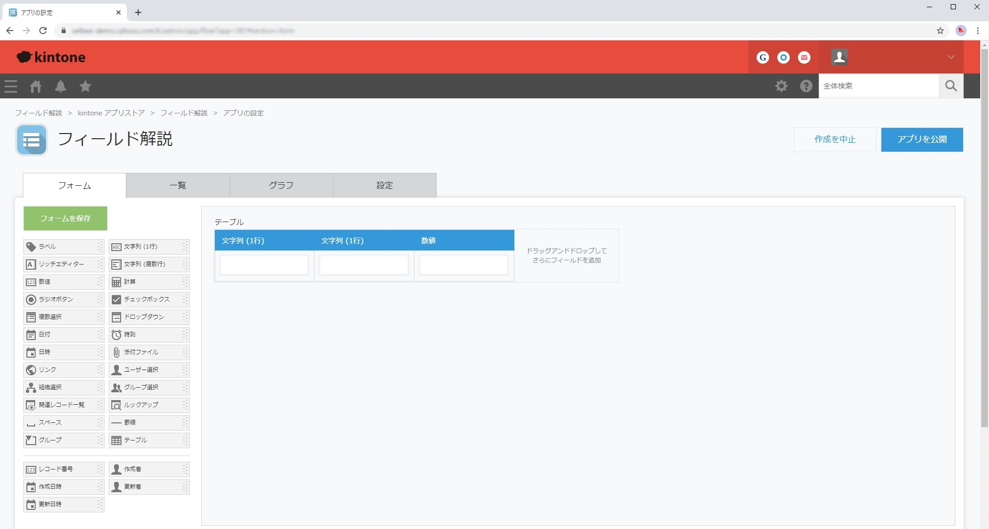The image size is (989, 529).
Task: Pick the レコード番号 field item
Action: click(64, 469)
